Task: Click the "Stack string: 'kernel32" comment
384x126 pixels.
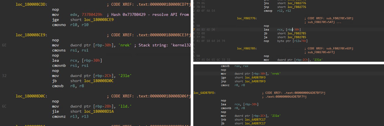Action: click(163, 45)
